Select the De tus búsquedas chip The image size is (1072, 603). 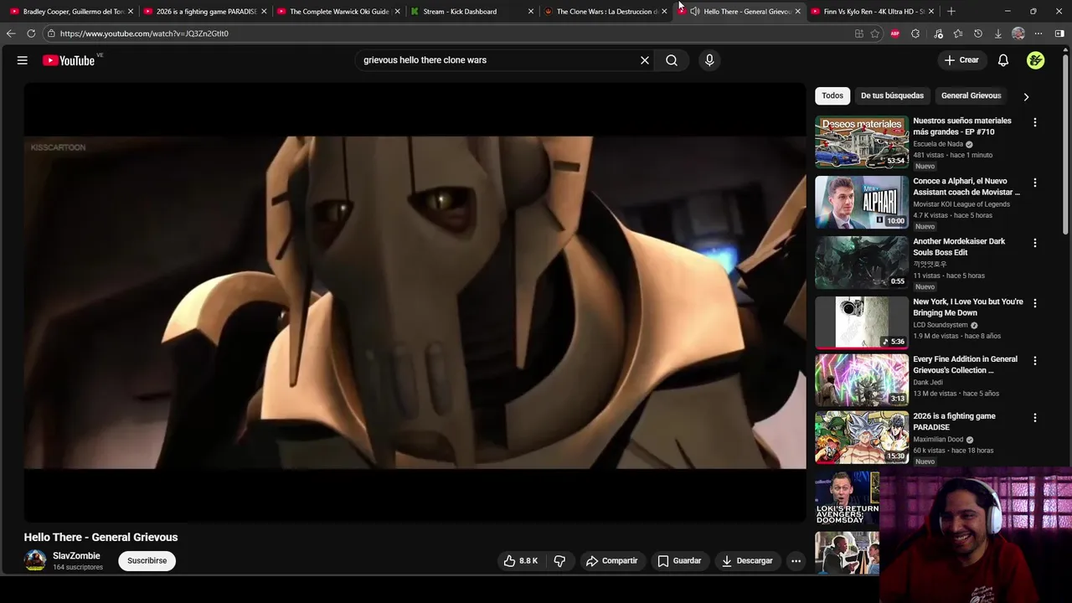892,95
